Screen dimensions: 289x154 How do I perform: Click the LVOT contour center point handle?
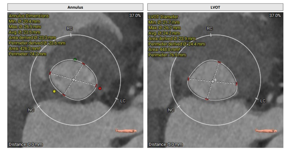(x=213, y=81)
